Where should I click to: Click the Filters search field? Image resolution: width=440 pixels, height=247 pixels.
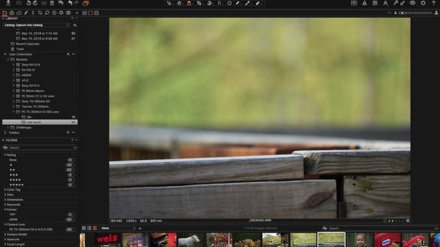(x=40, y=148)
